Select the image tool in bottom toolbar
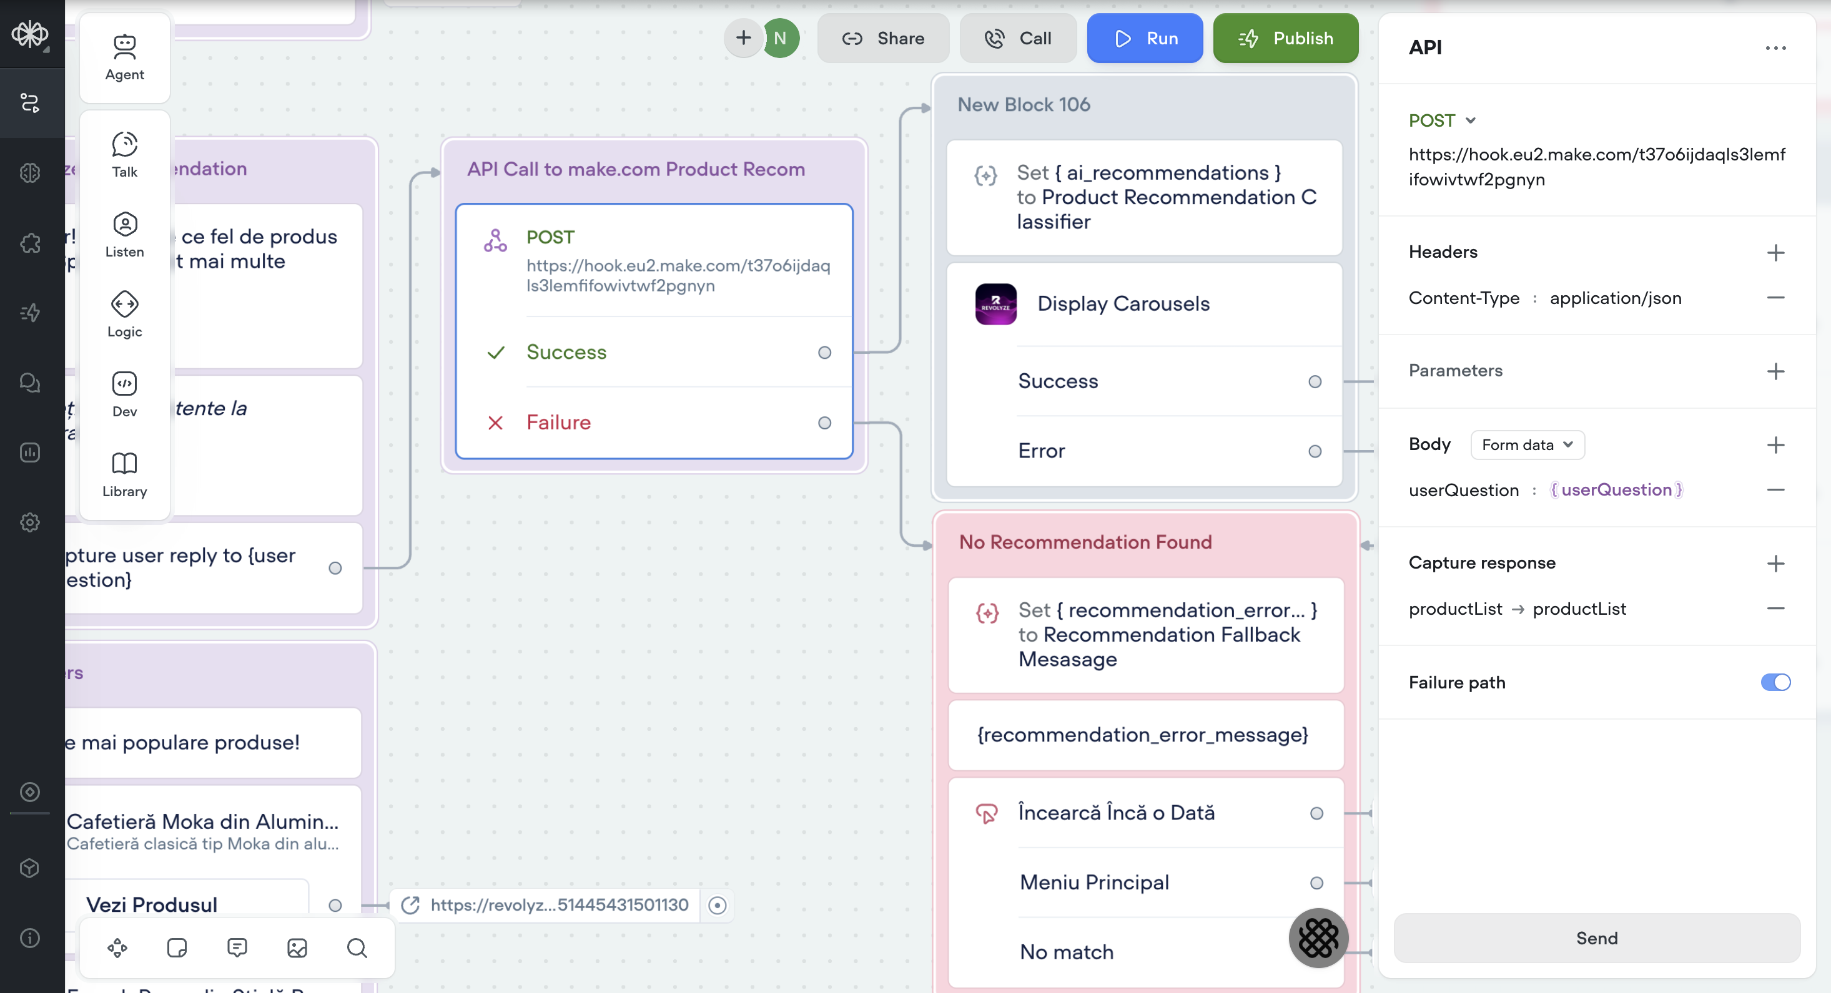The height and width of the screenshot is (993, 1831). click(297, 948)
